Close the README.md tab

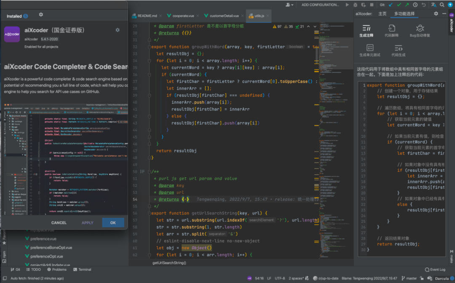160,16
